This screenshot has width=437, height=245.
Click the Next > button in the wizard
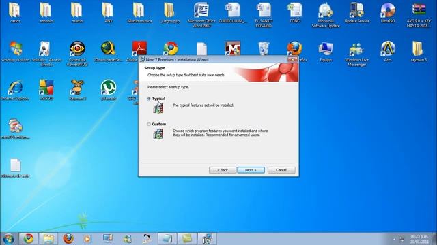[251, 170]
